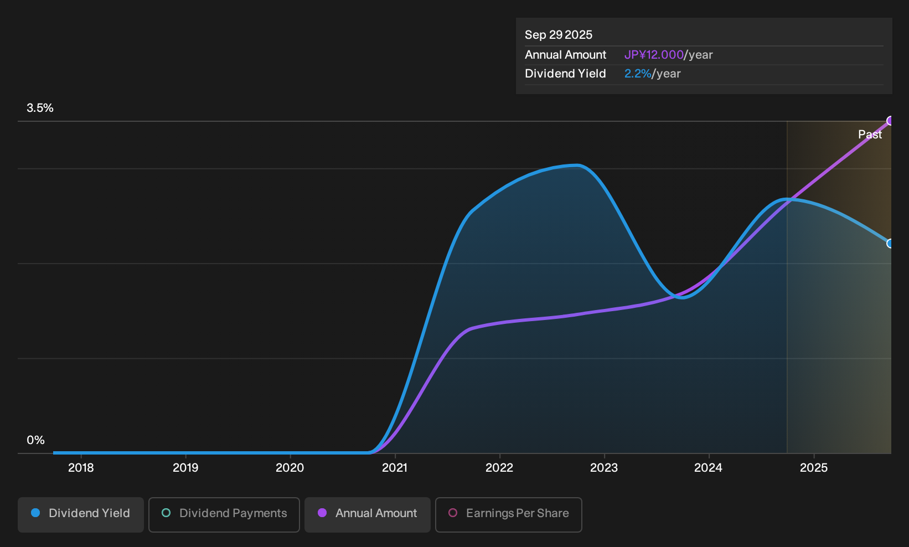The height and width of the screenshot is (547, 909).
Task: Click the 2.2% dividend yield value
Action: tap(638, 74)
